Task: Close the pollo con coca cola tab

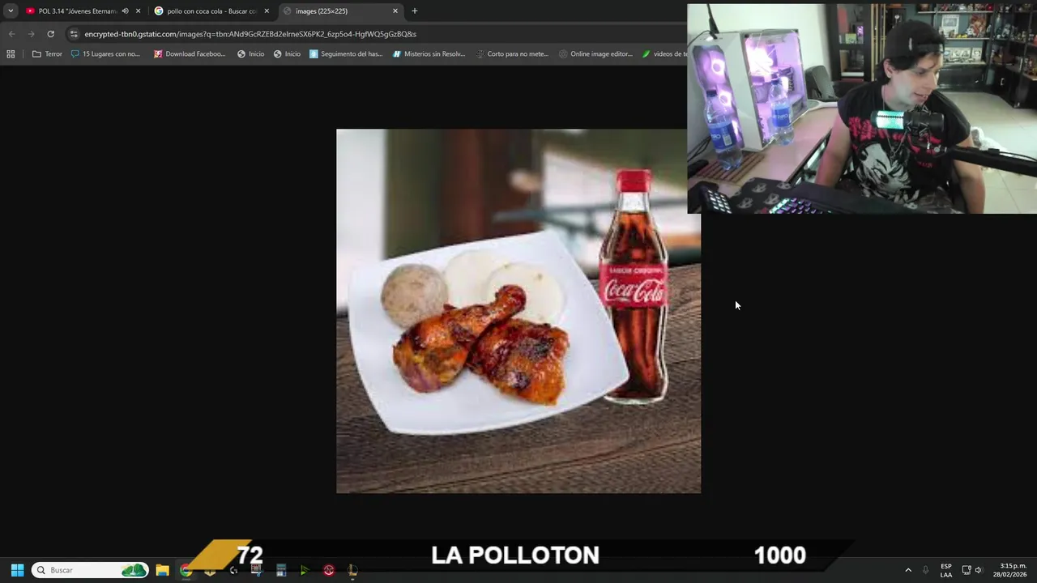Action: 267,11
